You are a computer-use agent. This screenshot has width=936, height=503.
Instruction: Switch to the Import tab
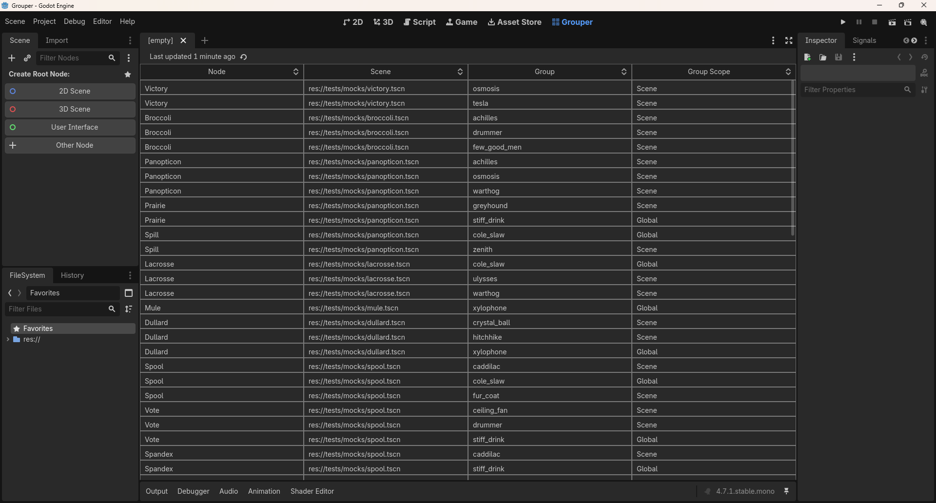pos(57,40)
